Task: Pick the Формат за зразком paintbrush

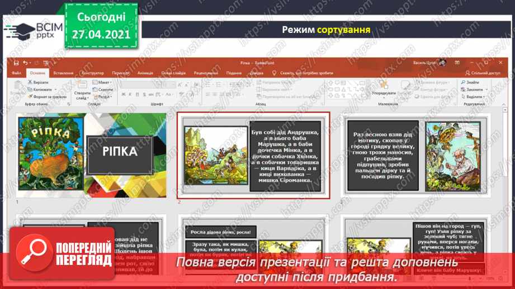Action: 47,97
